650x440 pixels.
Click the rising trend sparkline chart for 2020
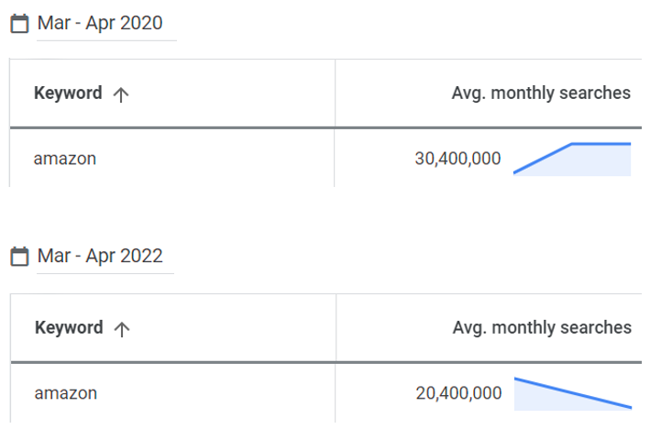pyautogui.click(x=572, y=159)
